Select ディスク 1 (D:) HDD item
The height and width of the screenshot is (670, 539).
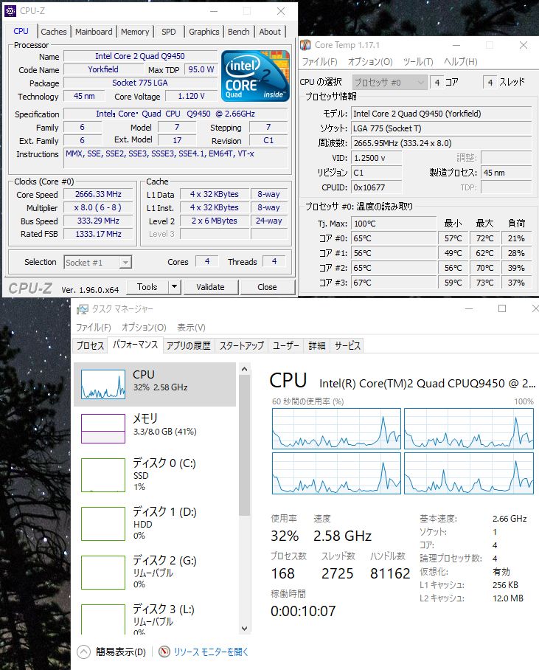pos(155,523)
